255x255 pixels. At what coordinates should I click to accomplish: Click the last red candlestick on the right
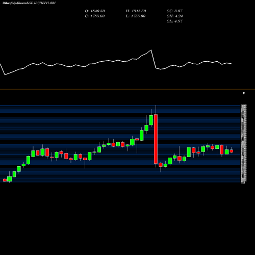click(x=232, y=151)
